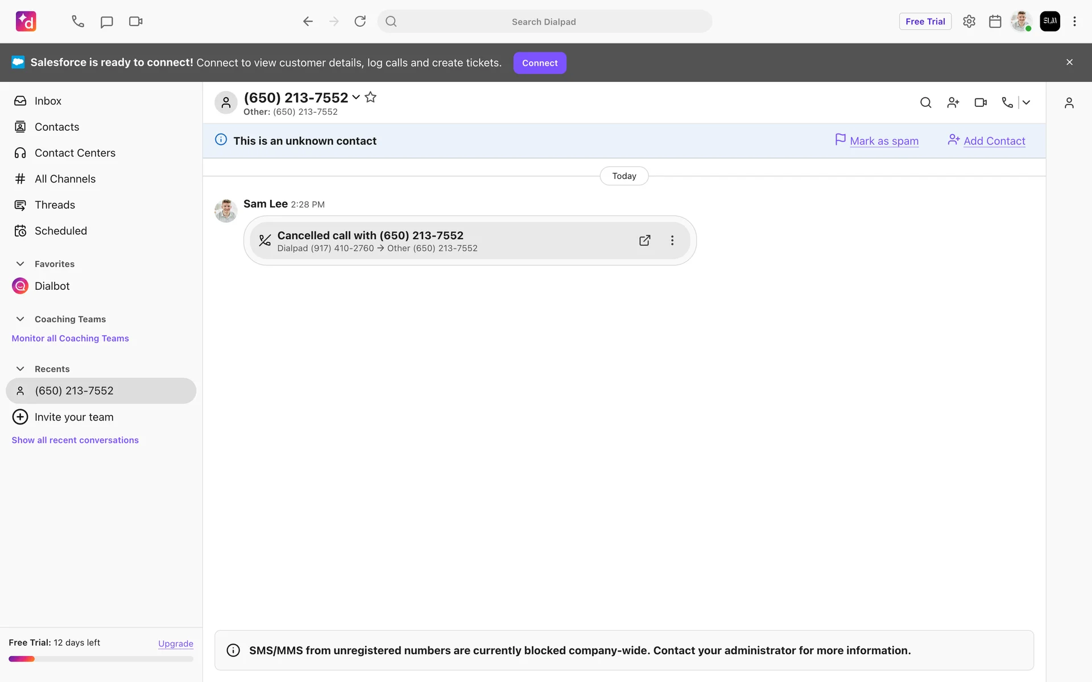
Task: Toggle contact details side panel icon
Action: point(1069,103)
